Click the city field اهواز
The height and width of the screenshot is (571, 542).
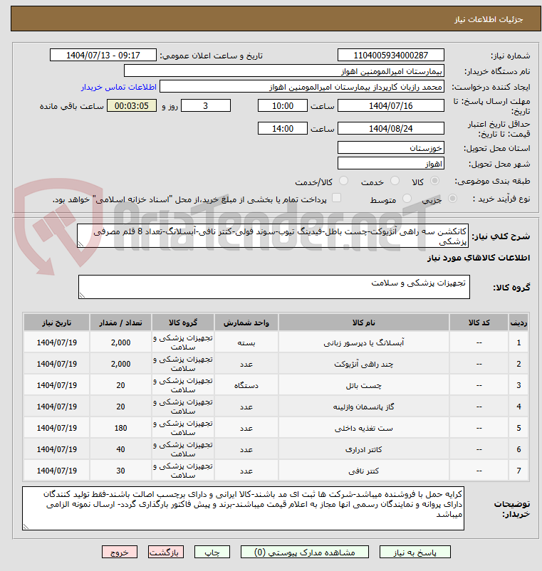pos(391,164)
